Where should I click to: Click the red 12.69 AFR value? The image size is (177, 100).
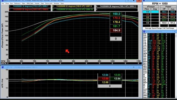(104, 79)
